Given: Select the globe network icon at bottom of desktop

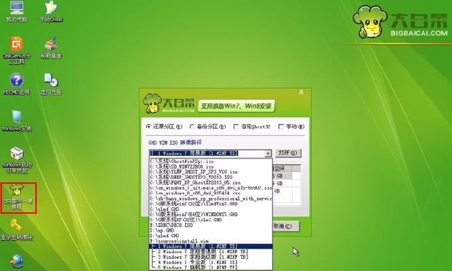Looking at the screenshot, I should pos(17,262).
